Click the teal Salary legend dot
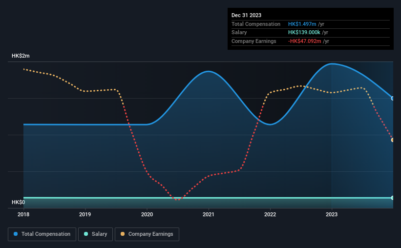The image size is (401, 248). tap(86, 234)
